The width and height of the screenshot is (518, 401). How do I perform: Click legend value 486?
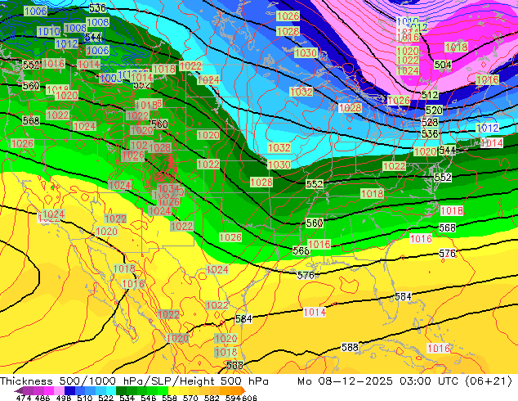[42, 398]
